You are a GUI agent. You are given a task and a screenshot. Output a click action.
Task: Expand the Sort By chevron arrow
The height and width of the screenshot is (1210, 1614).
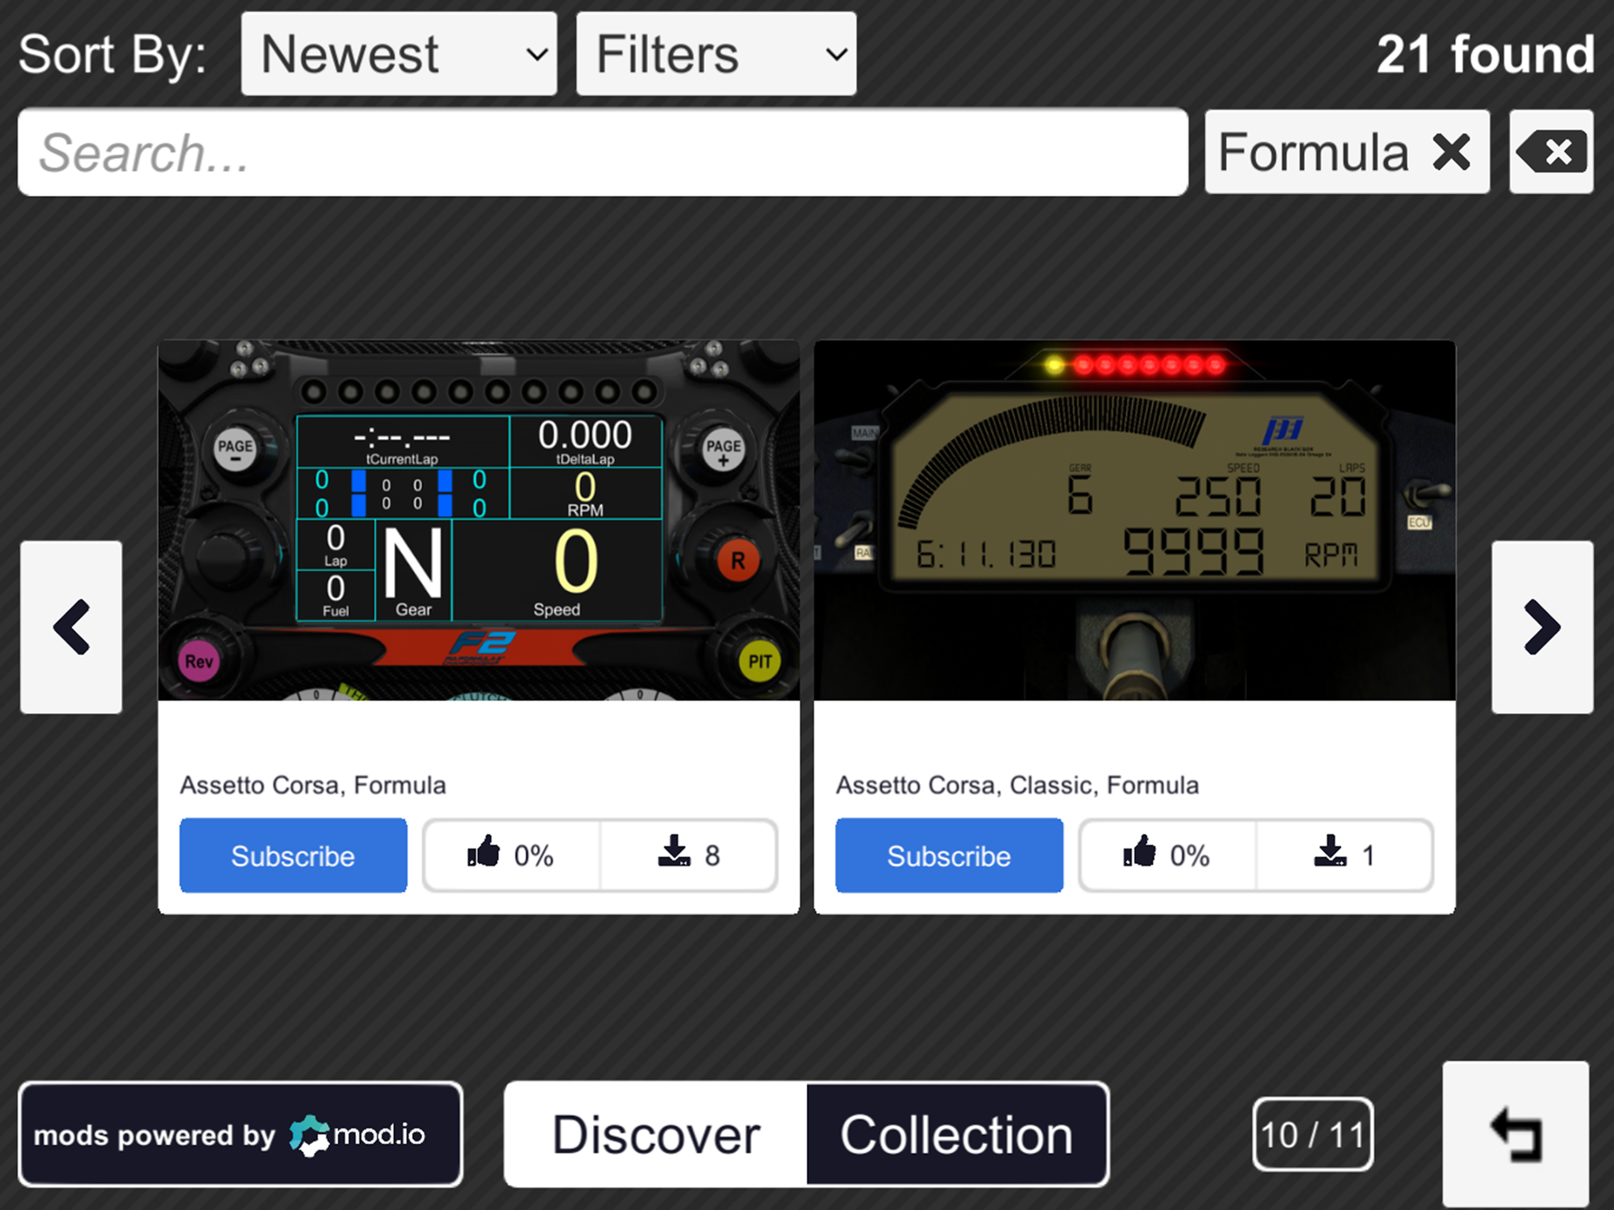pyautogui.click(x=538, y=56)
